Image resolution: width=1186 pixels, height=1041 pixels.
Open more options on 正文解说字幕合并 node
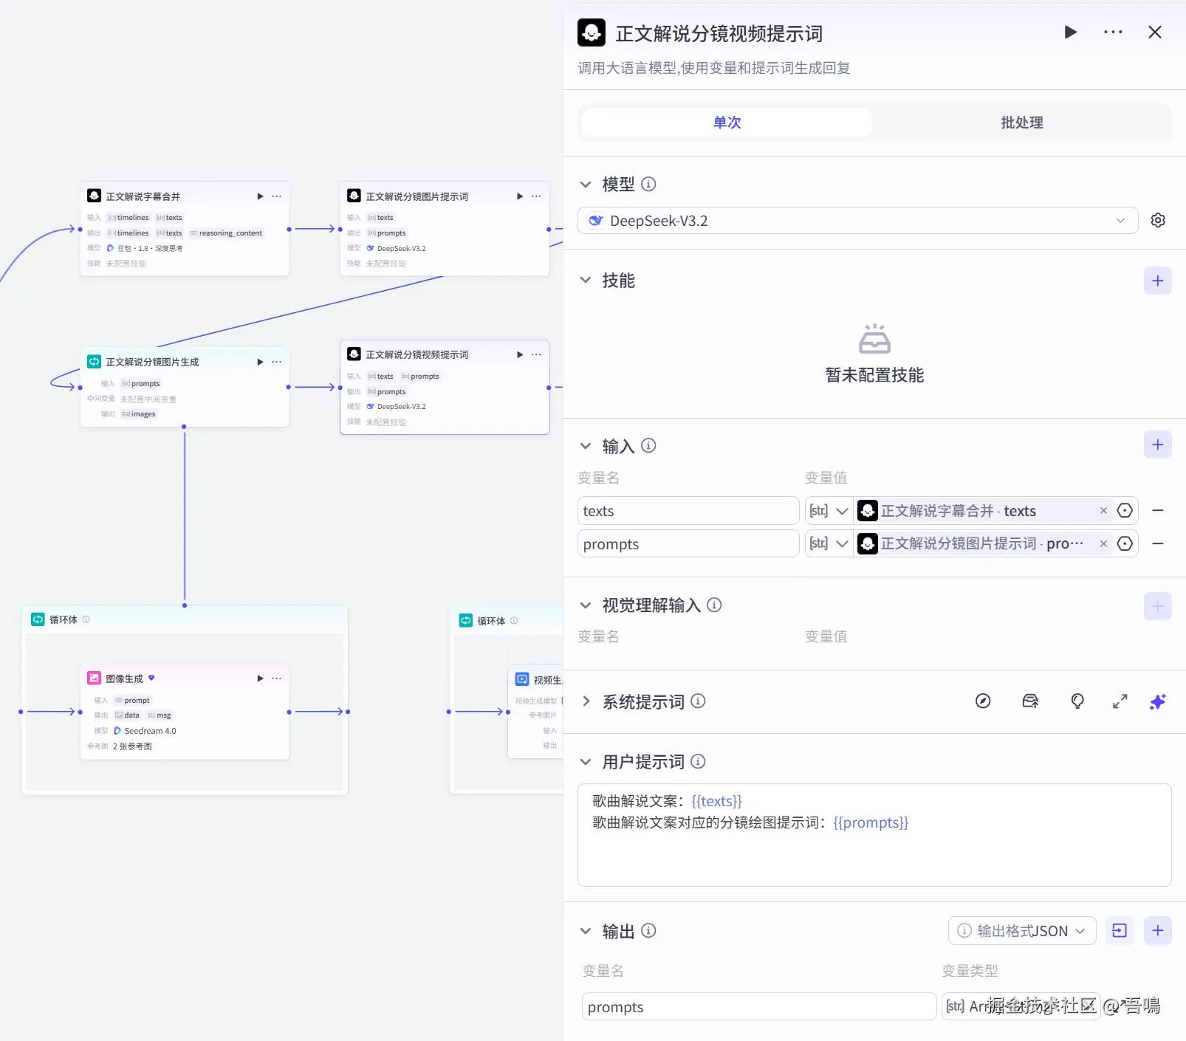click(277, 196)
